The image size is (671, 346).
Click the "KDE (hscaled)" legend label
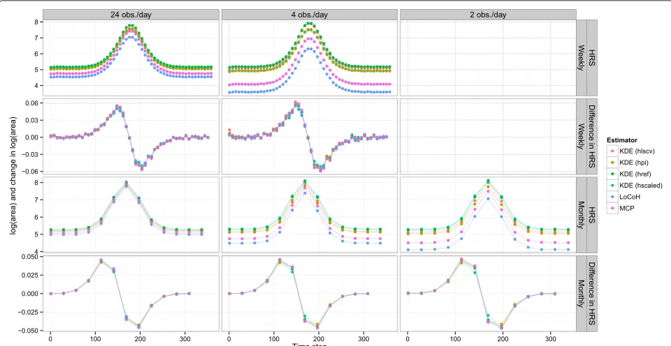tap(642, 186)
